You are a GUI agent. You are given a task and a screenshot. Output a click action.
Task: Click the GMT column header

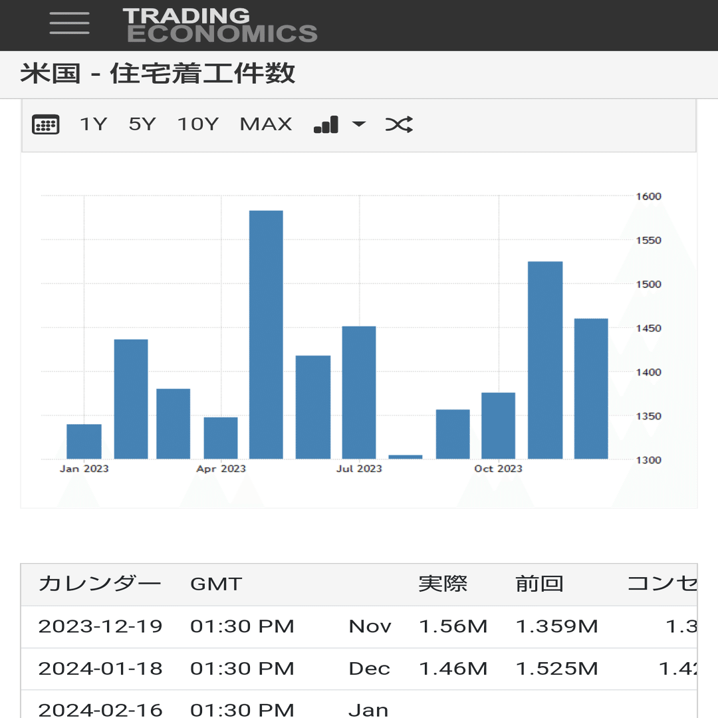click(x=216, y=584)
